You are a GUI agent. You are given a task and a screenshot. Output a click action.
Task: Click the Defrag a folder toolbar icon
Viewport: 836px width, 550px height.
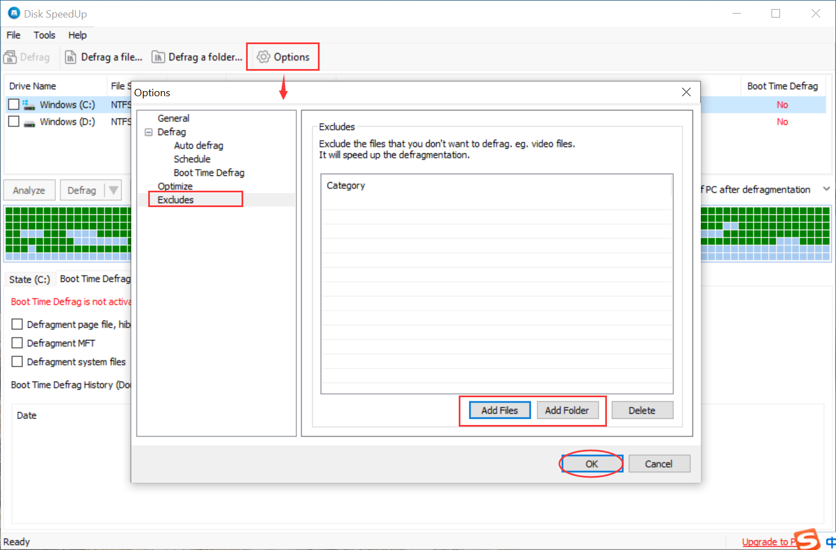tap(158, 57)
